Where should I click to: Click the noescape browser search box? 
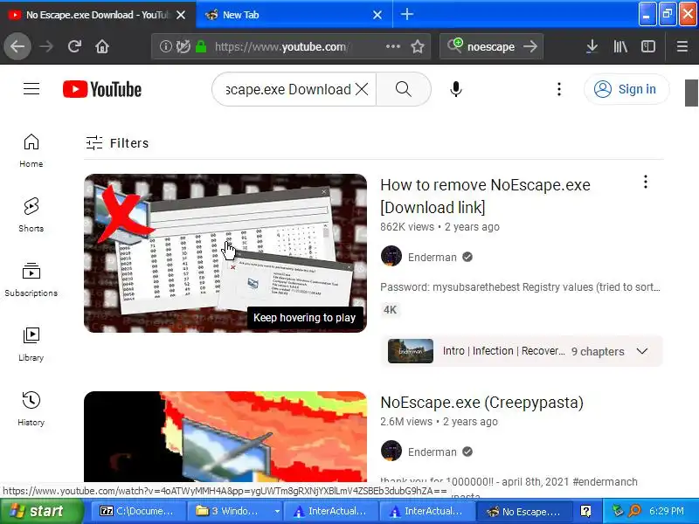coord(490,46)
